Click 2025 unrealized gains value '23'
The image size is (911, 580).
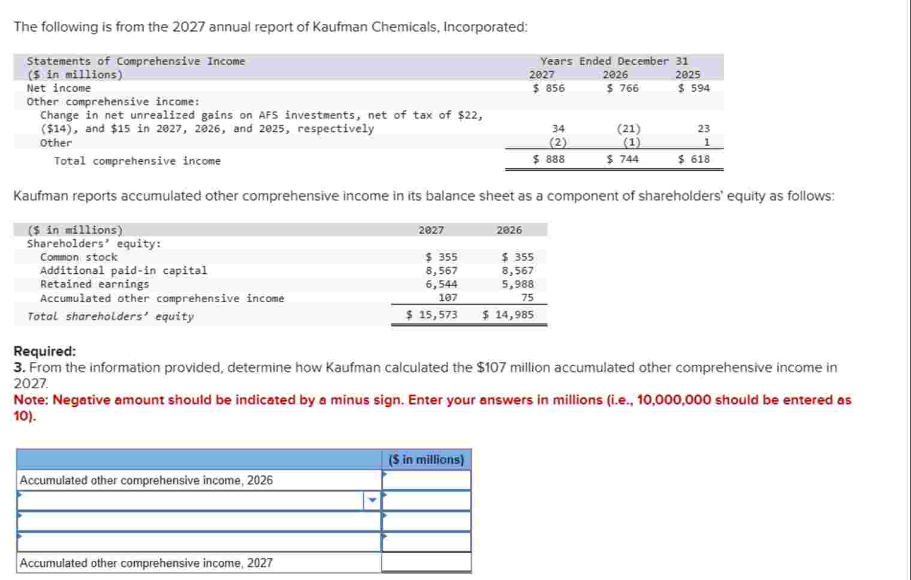coord(704,129)
